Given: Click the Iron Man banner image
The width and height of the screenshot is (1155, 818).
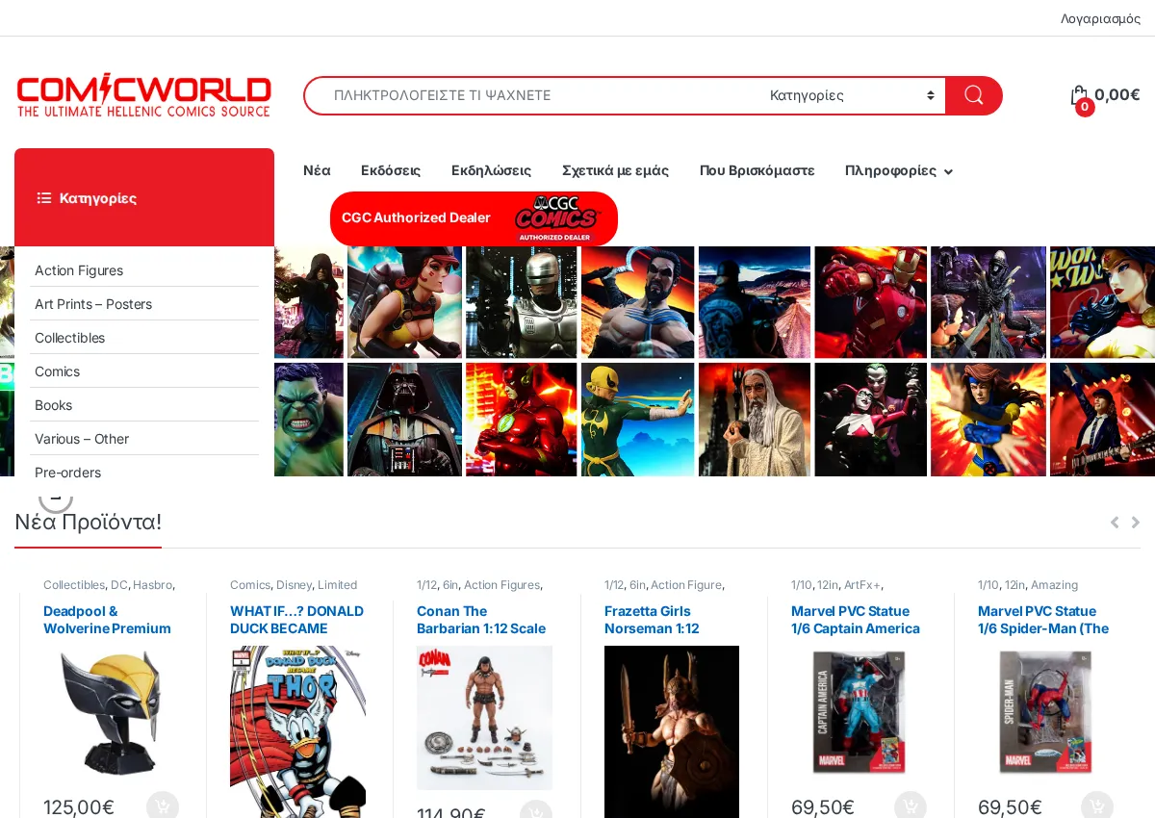Looking at the screenshot, I should [870, 302].
